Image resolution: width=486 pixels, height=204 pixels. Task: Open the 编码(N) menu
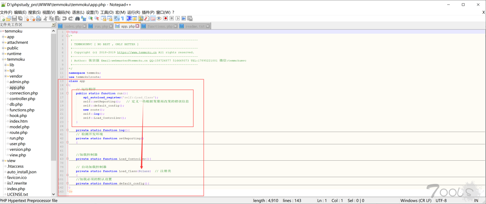point(63,12)
